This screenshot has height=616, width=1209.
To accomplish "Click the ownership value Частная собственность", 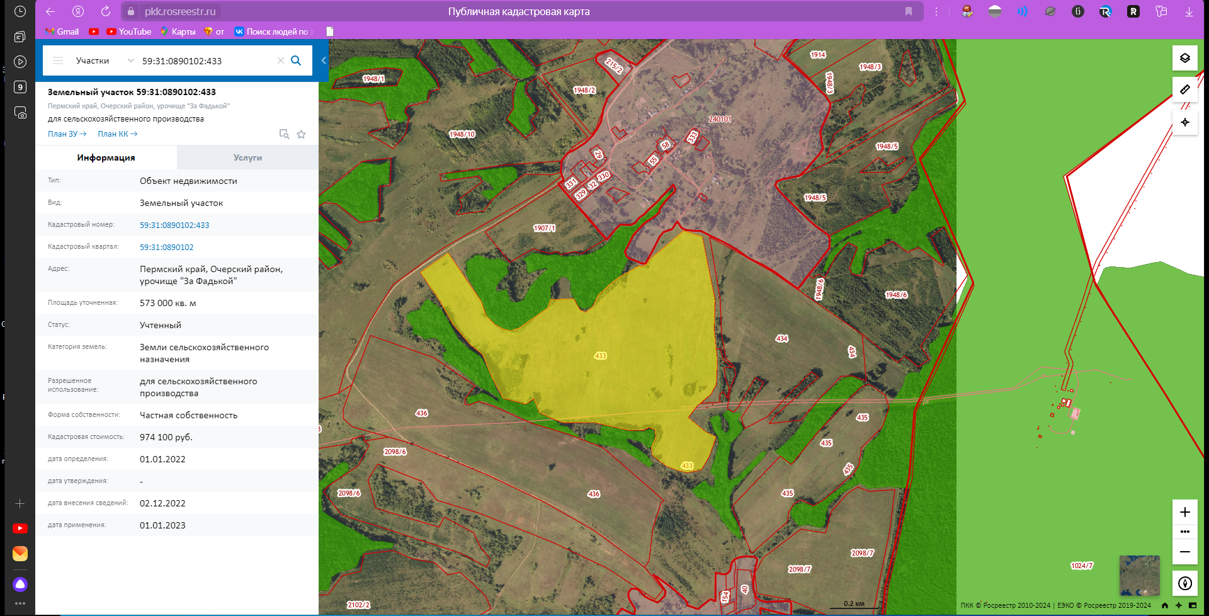I will click(x=189, y=415).
